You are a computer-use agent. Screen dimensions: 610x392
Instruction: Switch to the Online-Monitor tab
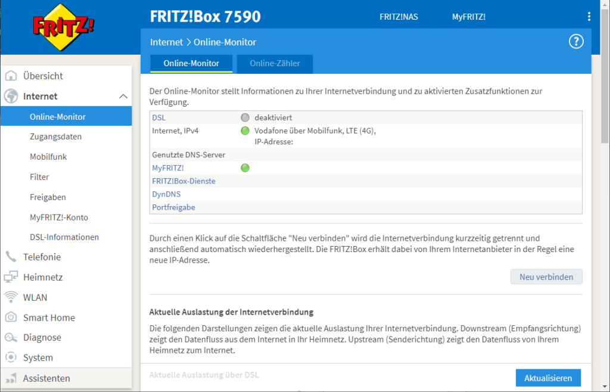coord(191,63)
